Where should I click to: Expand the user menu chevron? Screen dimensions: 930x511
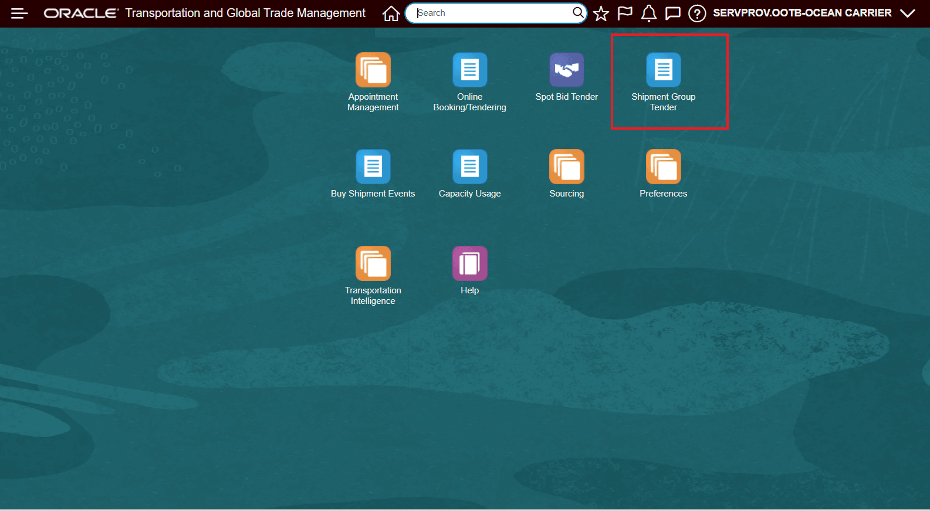908,13
